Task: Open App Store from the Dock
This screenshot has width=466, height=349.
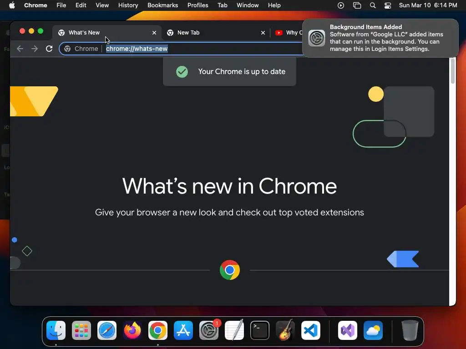Action: 183,330
